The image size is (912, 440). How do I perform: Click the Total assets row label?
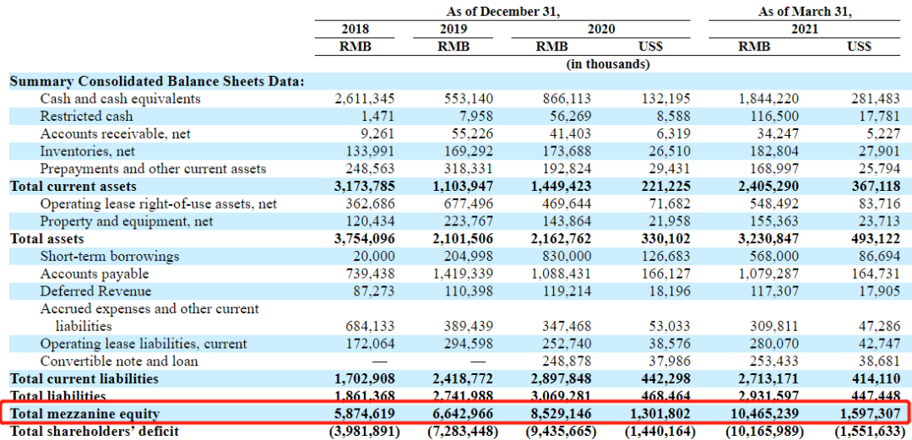pyautogui.click(x=47, y=239)
